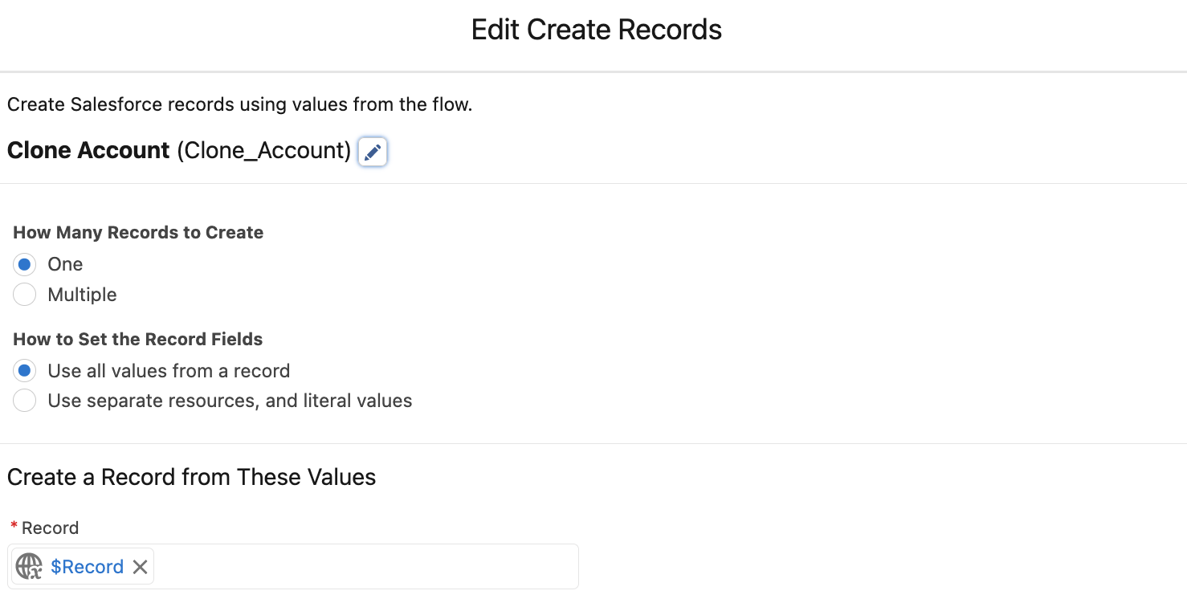Select 'Use separate resources, and literal values'
The image size is (1187, 607).
coord(24,401)
